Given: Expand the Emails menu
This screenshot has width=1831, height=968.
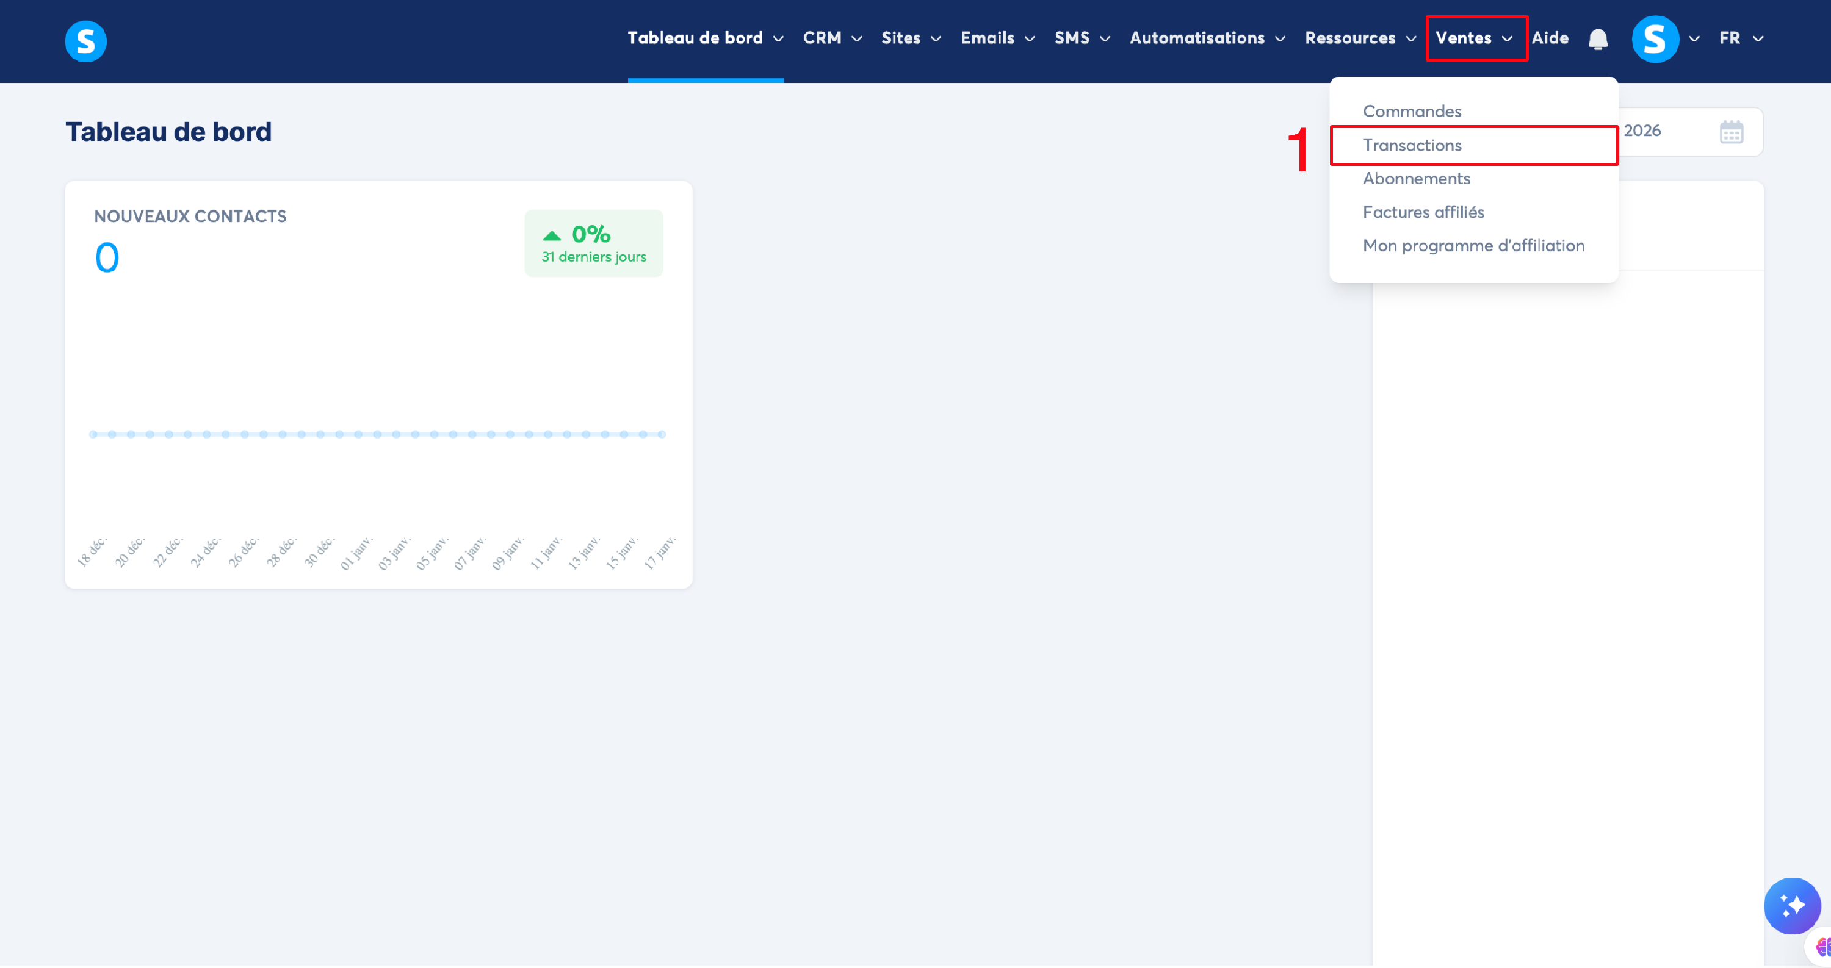Looking at the screenshot, I should point(997,38).
